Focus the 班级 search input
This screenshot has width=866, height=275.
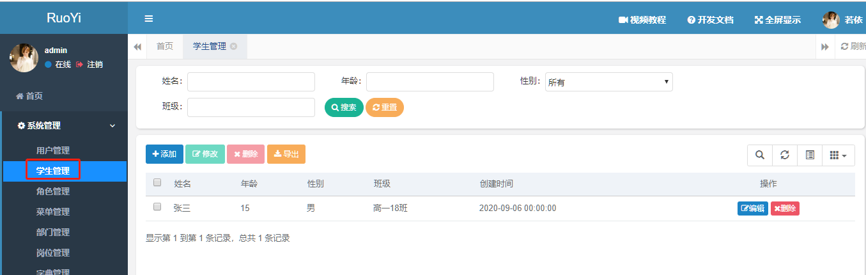(251, 107)
